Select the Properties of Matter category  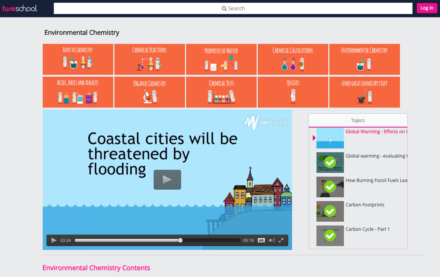221,59
